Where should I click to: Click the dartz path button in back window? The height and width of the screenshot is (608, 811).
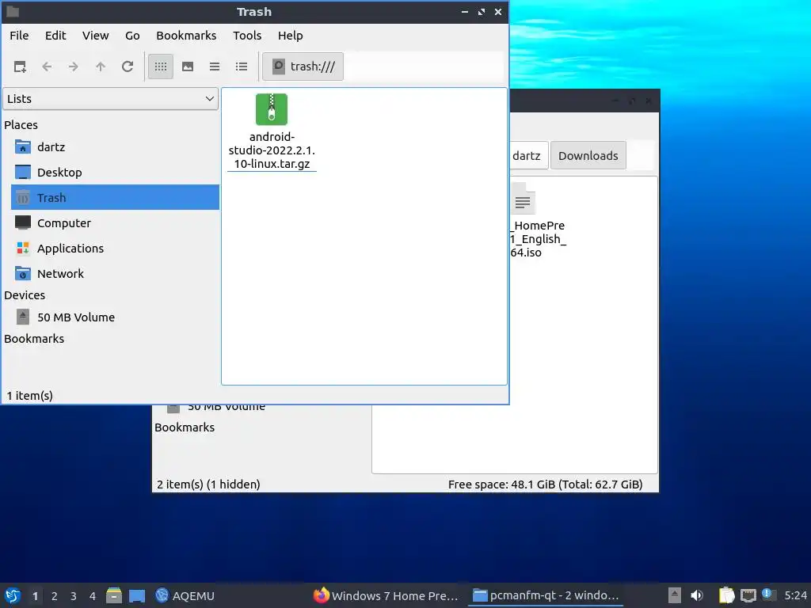(527, 156)
